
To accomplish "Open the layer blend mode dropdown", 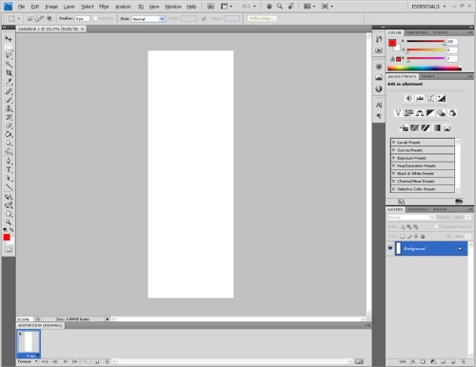I will 411,217.
